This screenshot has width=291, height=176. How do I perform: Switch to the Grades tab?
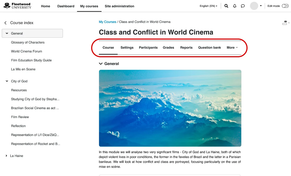pyautogui.click(x=168, y=47)
